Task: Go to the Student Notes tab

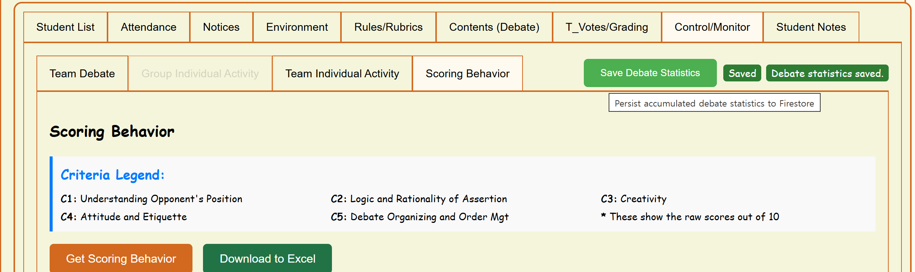Action: coord(811,27)
